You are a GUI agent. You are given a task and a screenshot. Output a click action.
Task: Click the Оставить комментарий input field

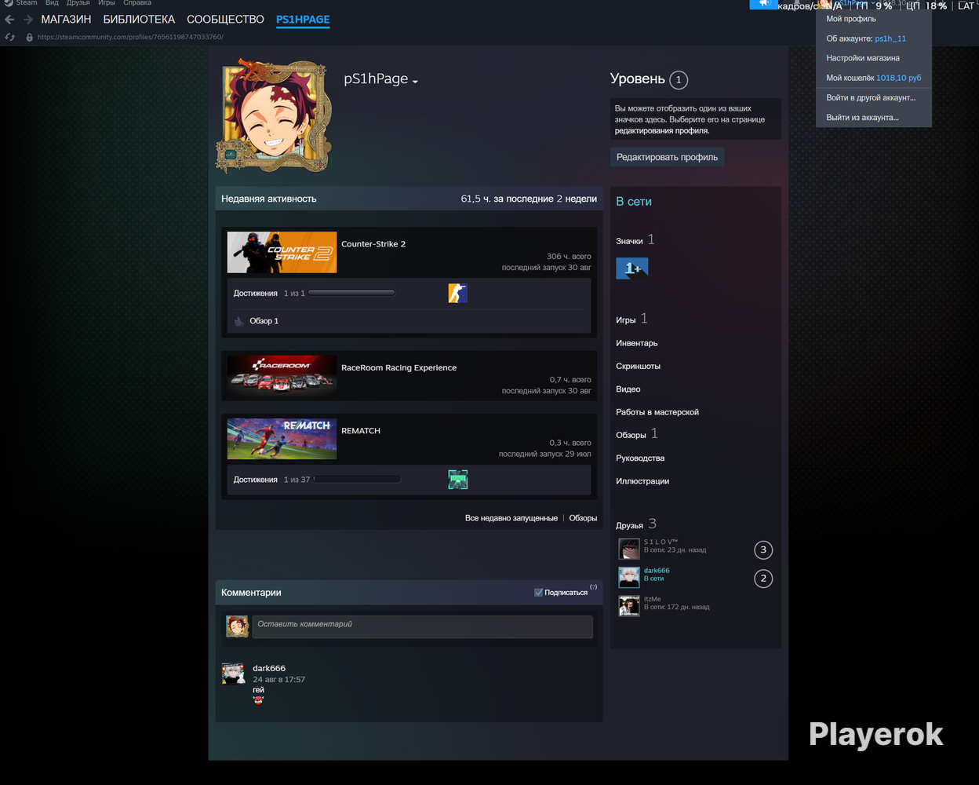422,626
